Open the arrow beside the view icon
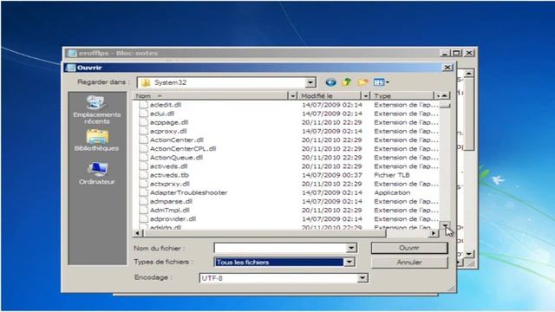555x312 pixels. point(388,82)
